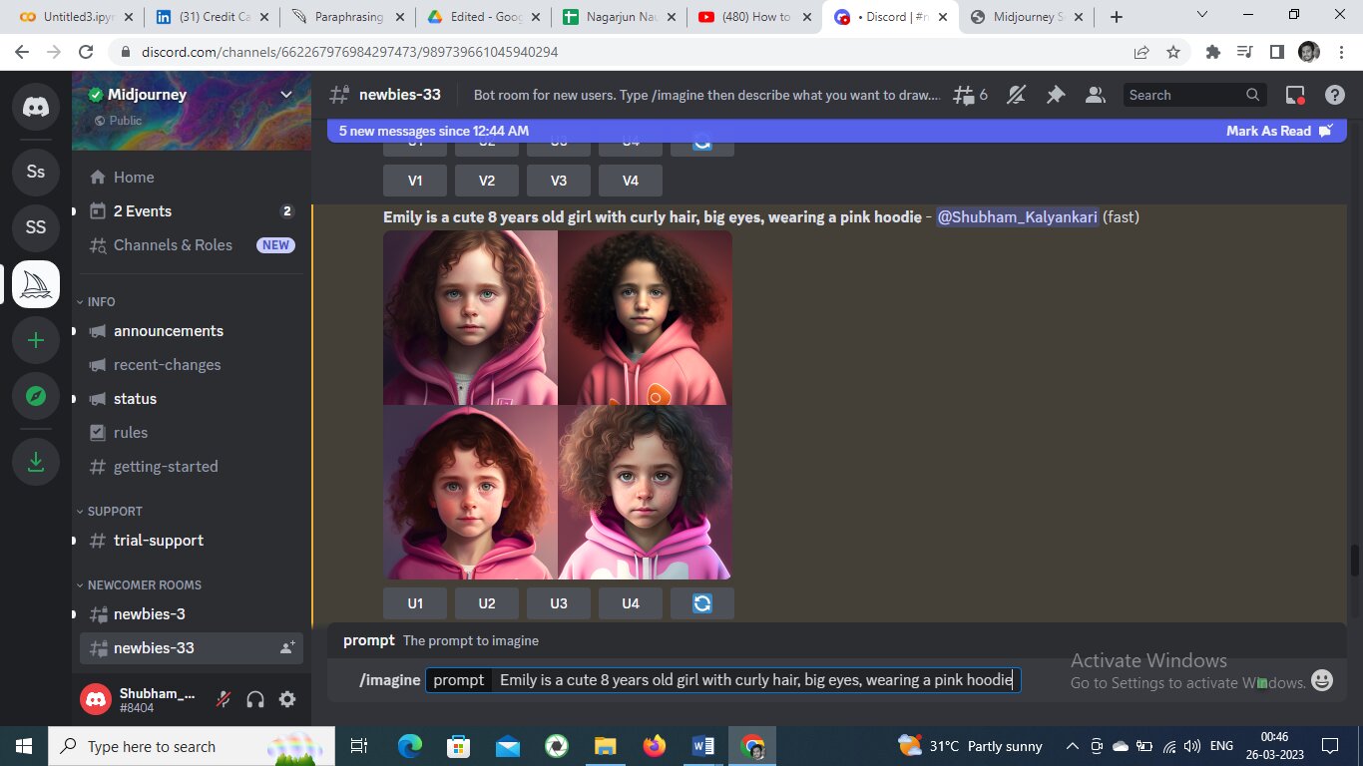Click the imagine prompt input field
Viewport: 1363px width, 766px height.
[755, 680]
